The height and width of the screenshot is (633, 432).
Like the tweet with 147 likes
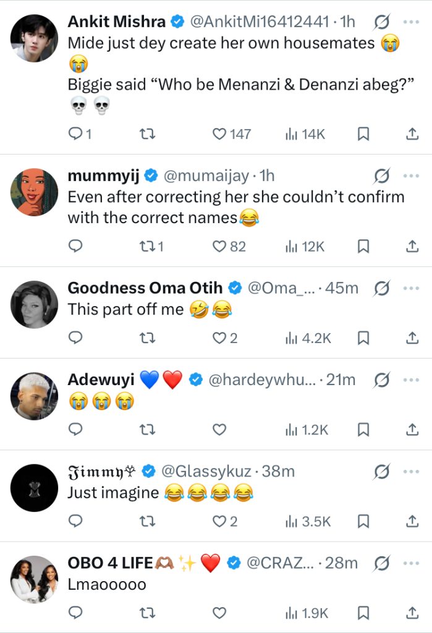pos(219,134)
